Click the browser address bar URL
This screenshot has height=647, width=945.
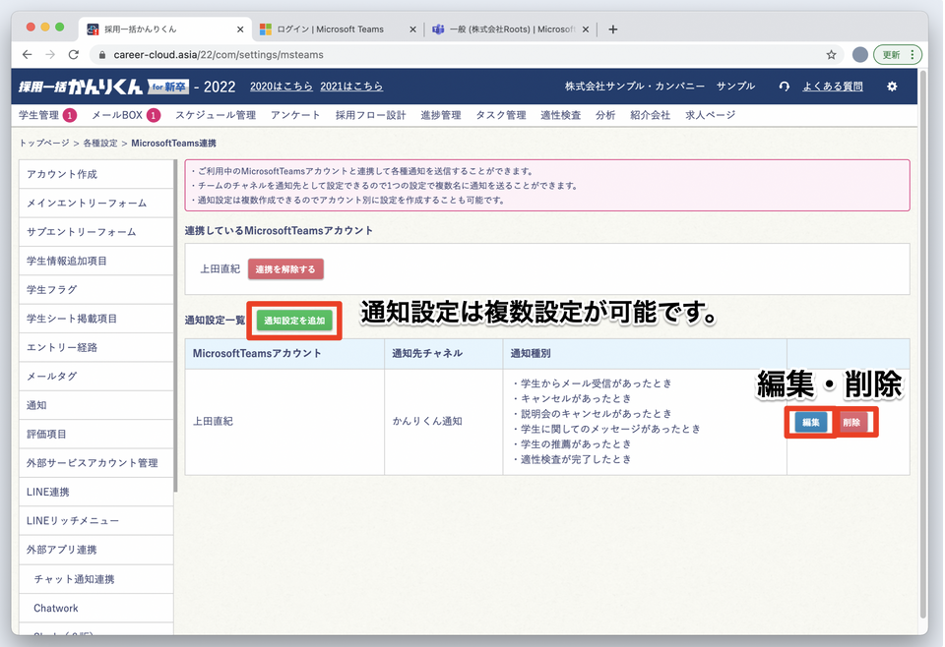[219, 55]
